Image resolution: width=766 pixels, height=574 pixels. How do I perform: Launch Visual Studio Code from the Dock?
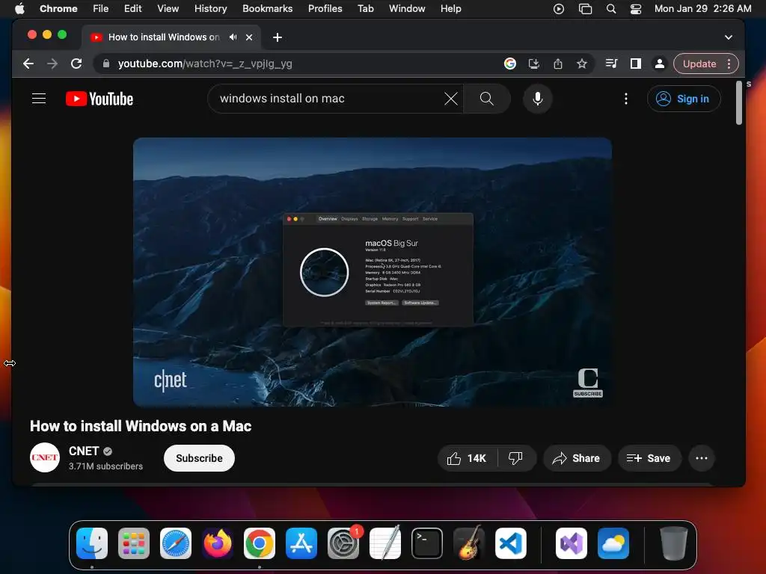point(510,543)
